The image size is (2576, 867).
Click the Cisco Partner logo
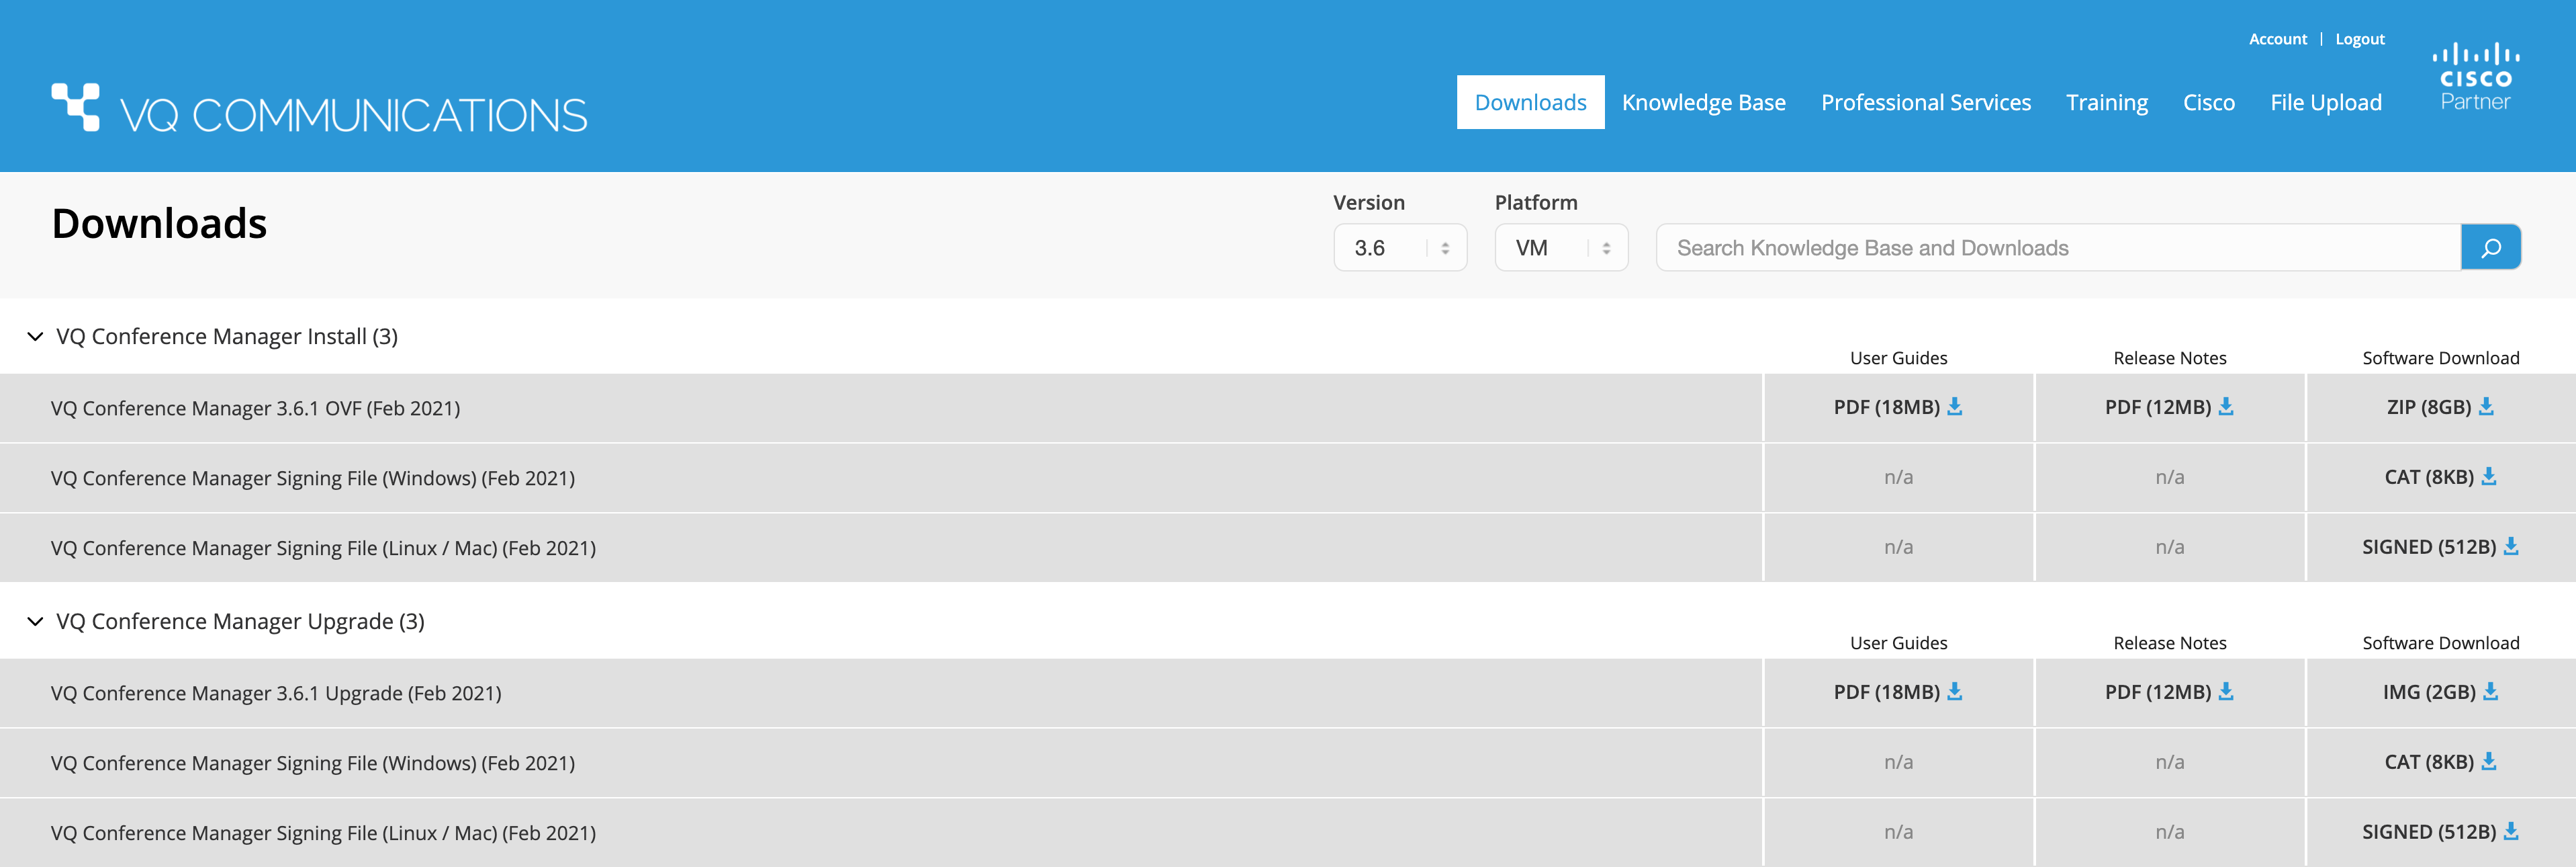click(2475, 76)
